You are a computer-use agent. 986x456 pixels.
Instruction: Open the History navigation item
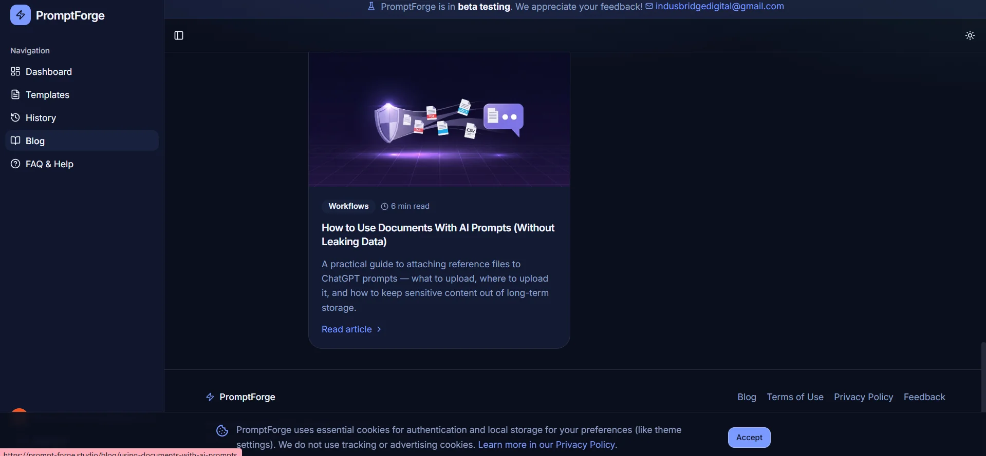tap(82, 117)
